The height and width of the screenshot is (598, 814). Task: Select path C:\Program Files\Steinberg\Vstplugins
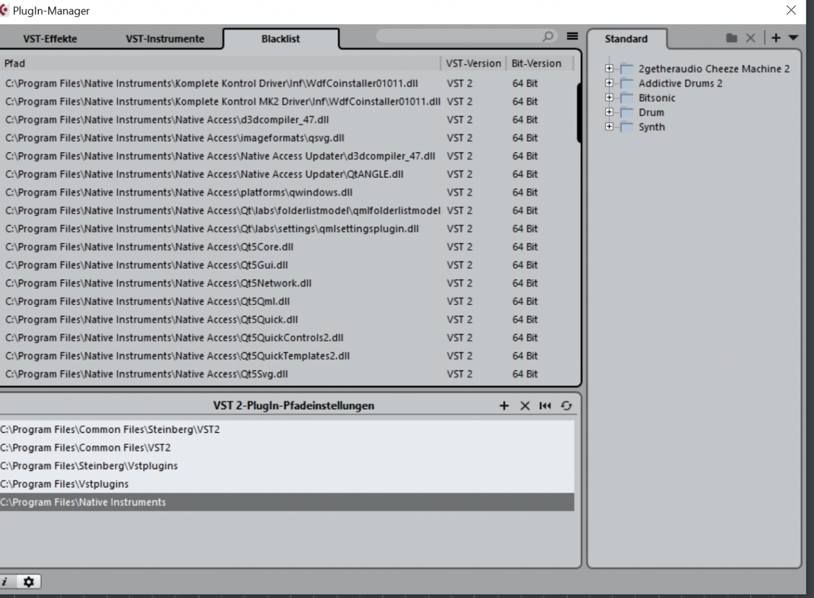[x=287, y=466]
